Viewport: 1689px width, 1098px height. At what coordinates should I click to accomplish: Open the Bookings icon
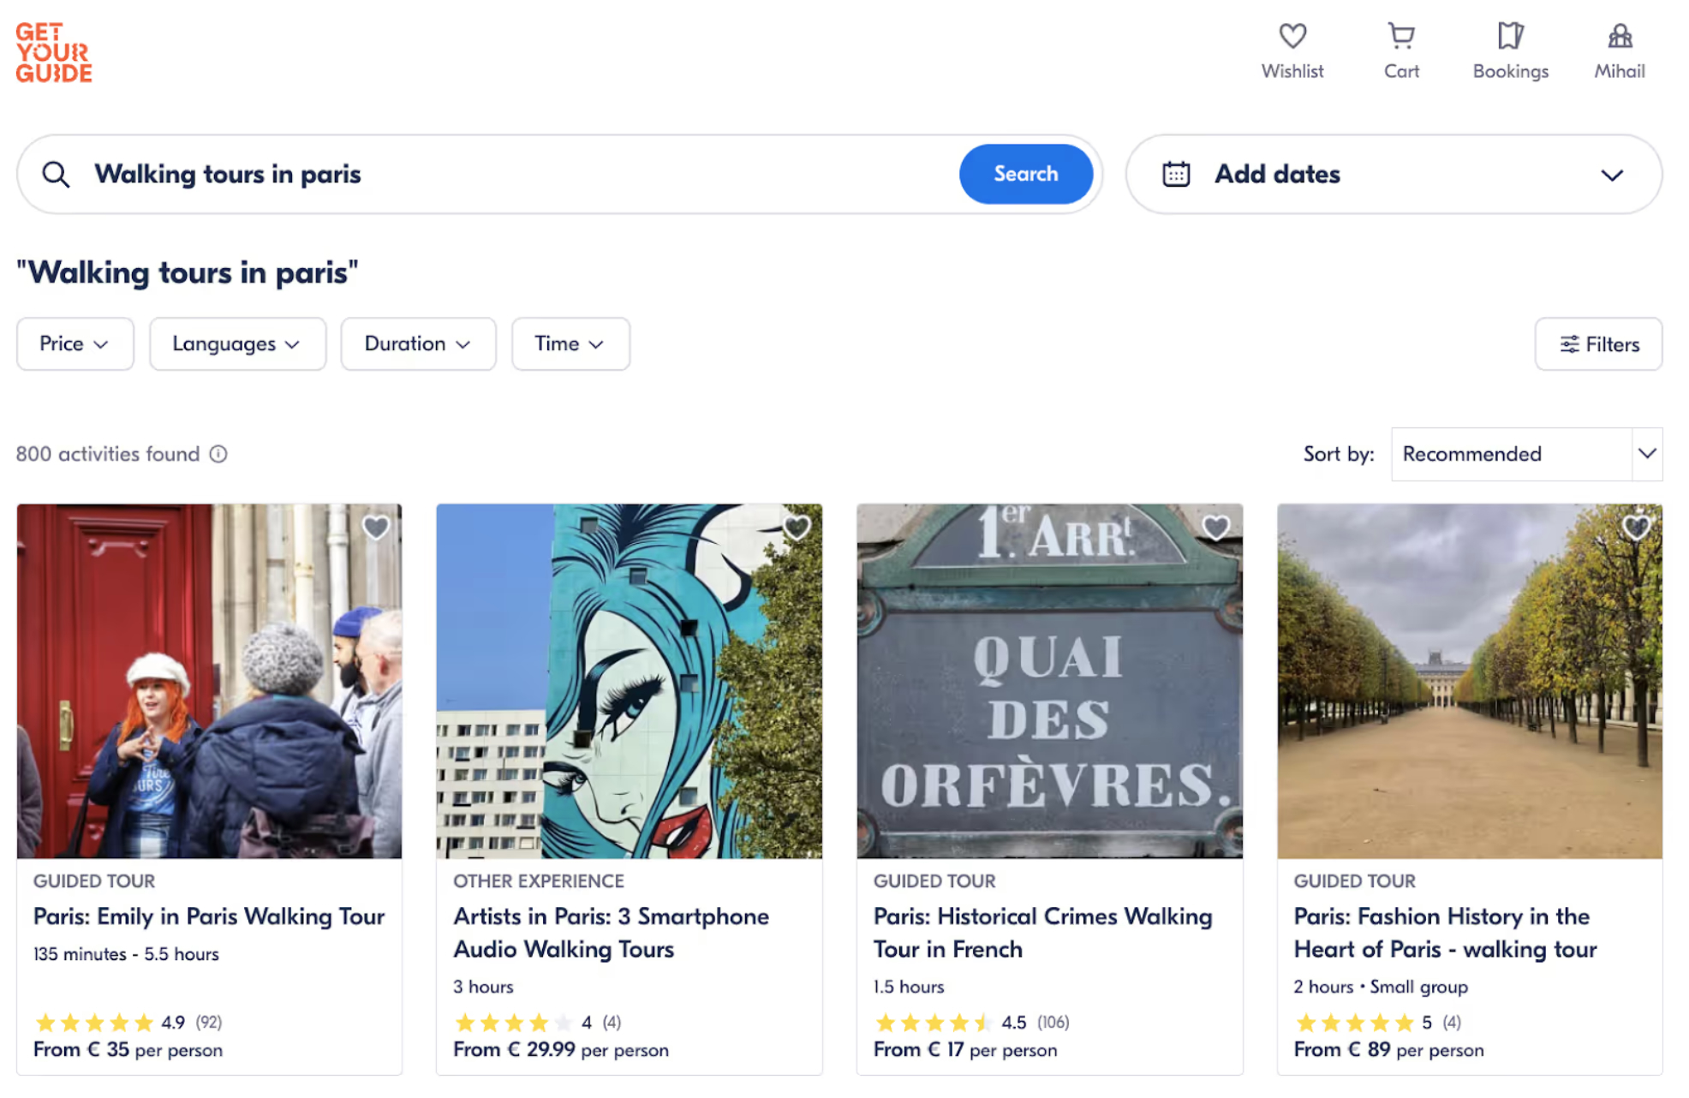point(1509,37)
